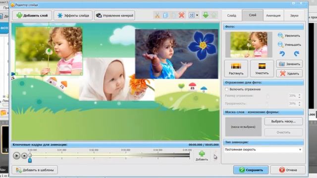317x178 pixels.
Task: Click the mask preview placeholder box
Action: point(243,127)
